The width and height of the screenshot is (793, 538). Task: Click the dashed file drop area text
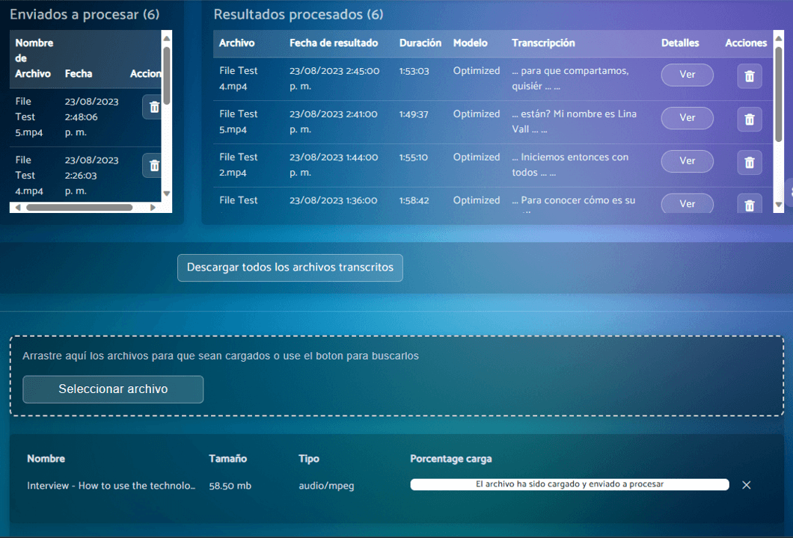tap(221, 356)
